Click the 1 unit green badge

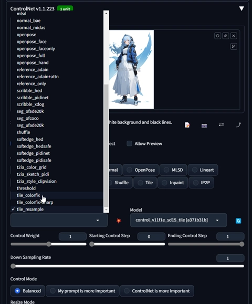pyautogui.click(x=65, y=8)
